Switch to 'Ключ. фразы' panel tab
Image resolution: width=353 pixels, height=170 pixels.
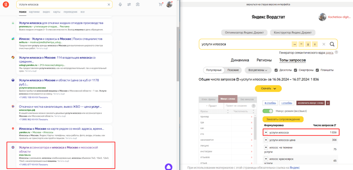[x=209, y=99]
